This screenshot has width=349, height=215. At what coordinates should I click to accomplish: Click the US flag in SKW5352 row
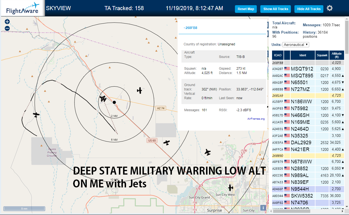point(287,196)
